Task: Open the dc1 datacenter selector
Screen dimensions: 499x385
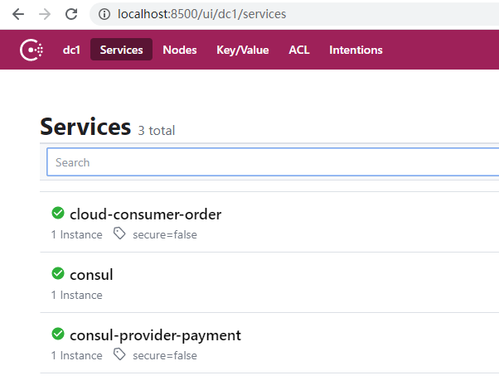Action: (71, 50)
